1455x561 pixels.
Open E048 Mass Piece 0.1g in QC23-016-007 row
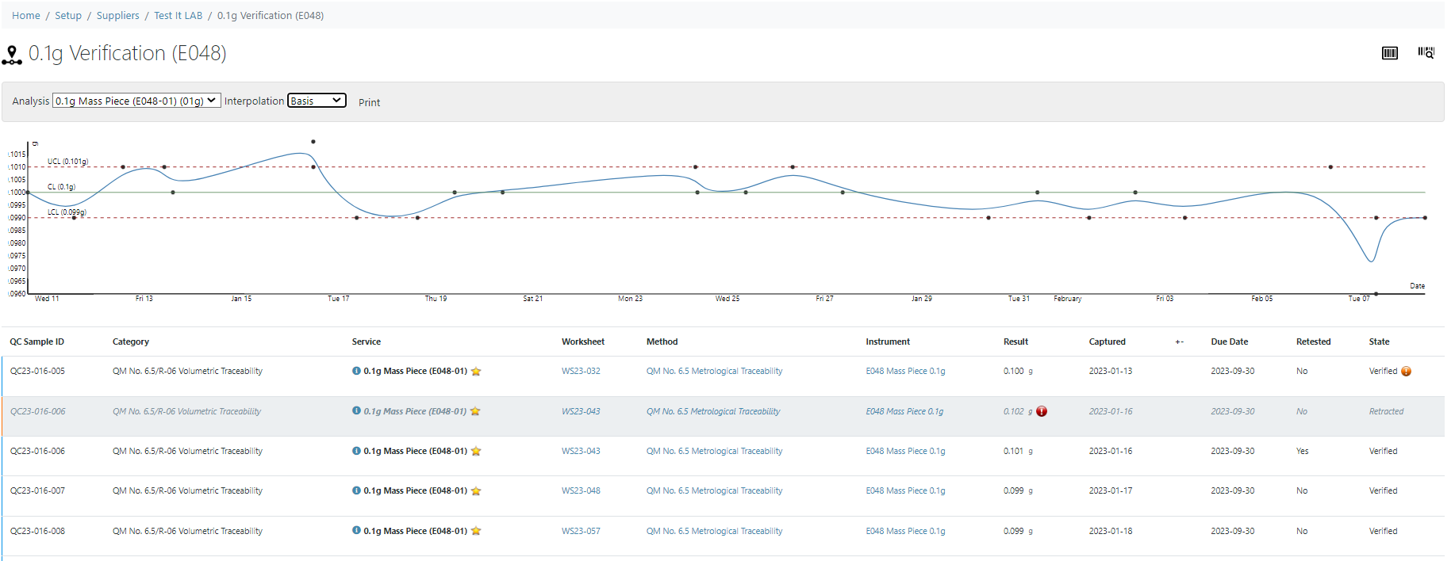tap(905, 490)
